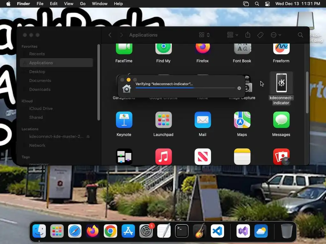Click the Applications list scrollbar

click(x=307, y=92)
